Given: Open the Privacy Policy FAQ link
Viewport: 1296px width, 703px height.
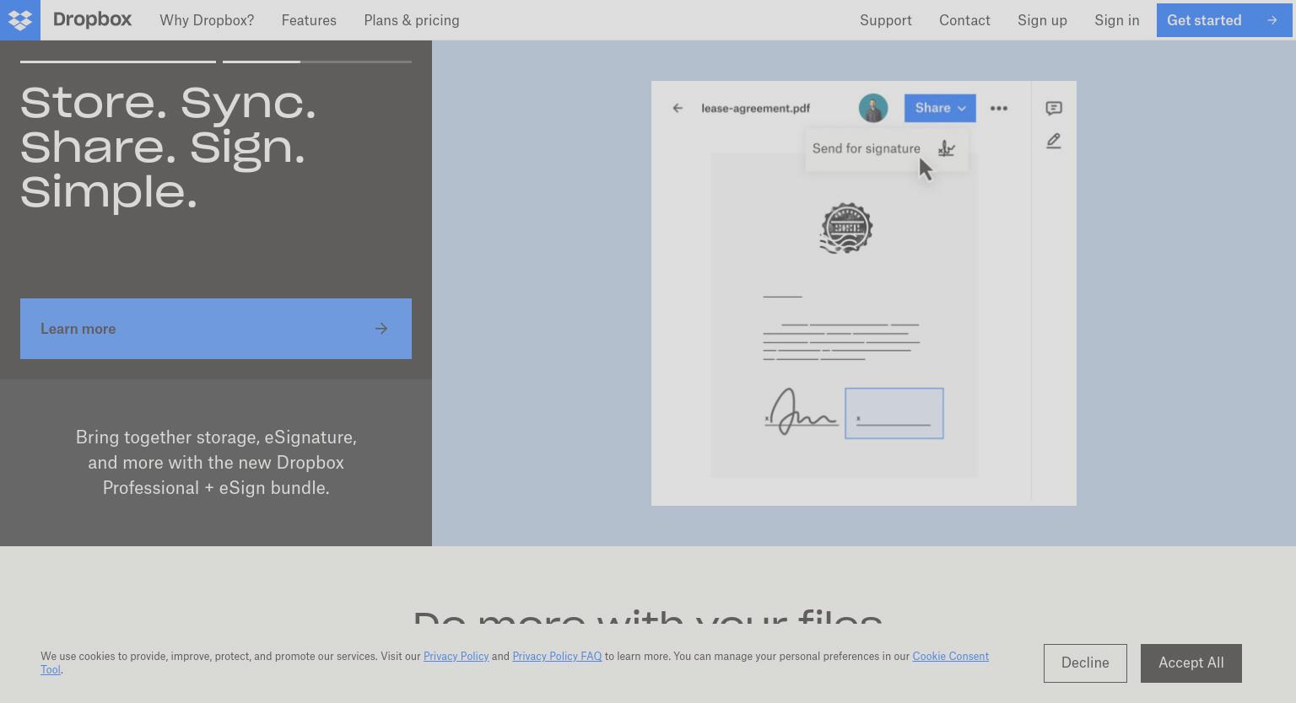Looking at the screenshot, I should (x=557, y=657).
